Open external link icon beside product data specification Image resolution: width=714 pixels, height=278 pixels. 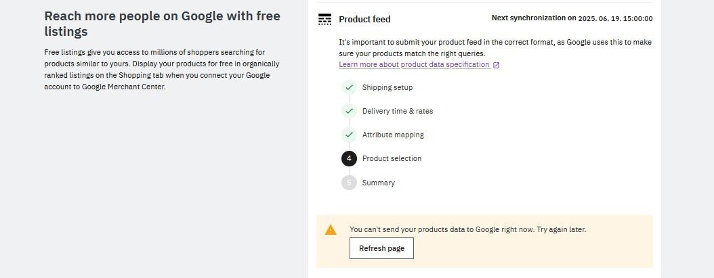click(497, 65)
